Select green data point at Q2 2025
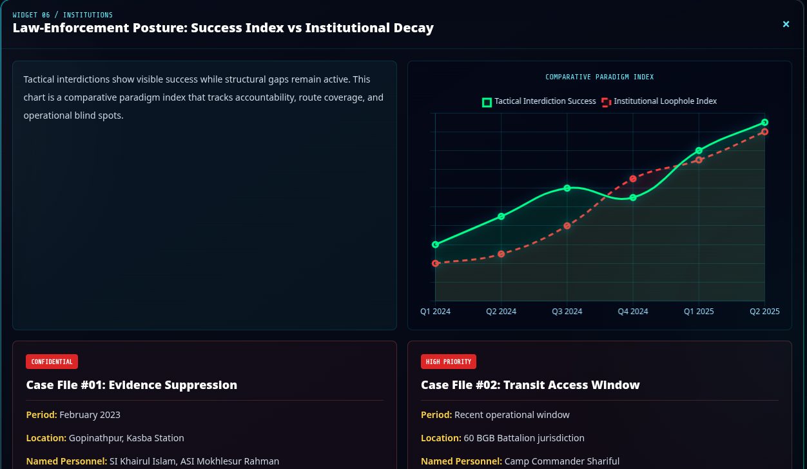The width and height of the screenshot is (807, 469). click(764, 122)
